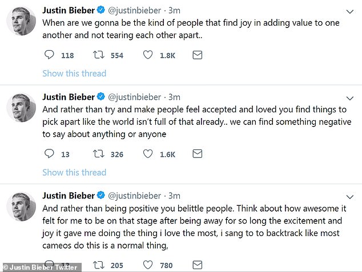This screenshot has width=362, height=272.
Task: Click the profile photo on the third tweet
Action: pos(21,208)
